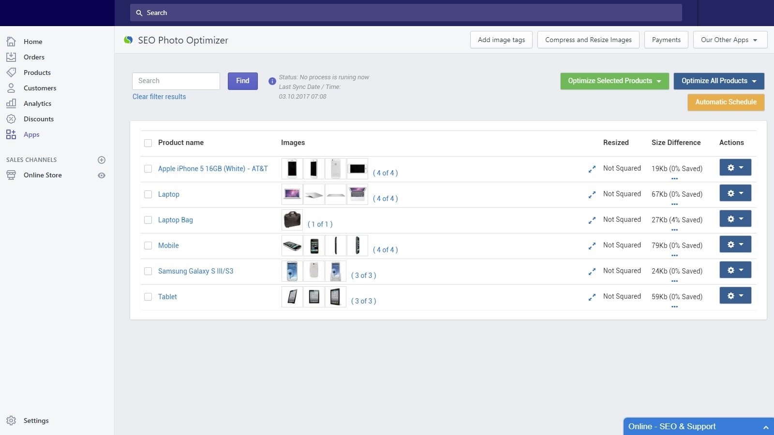Check the Mobile product checkbox
Image resolution: width=774 pixels, height=435 pixels.
click(x=148, y=246)
